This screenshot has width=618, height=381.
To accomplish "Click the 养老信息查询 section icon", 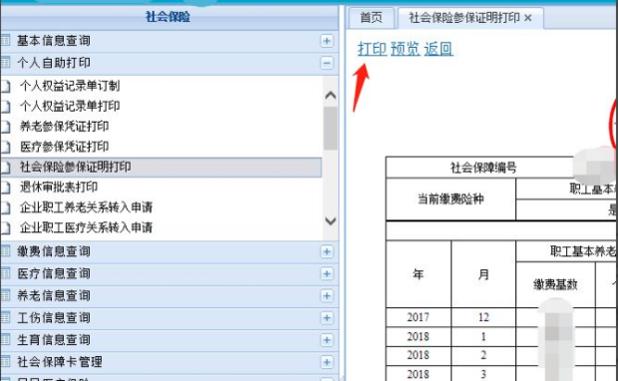I will [x=5, y=295].
